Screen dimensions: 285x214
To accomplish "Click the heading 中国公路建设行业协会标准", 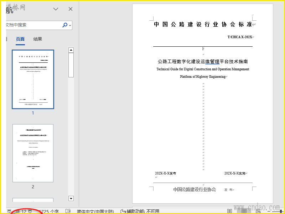I will click(x=203, y=24).
